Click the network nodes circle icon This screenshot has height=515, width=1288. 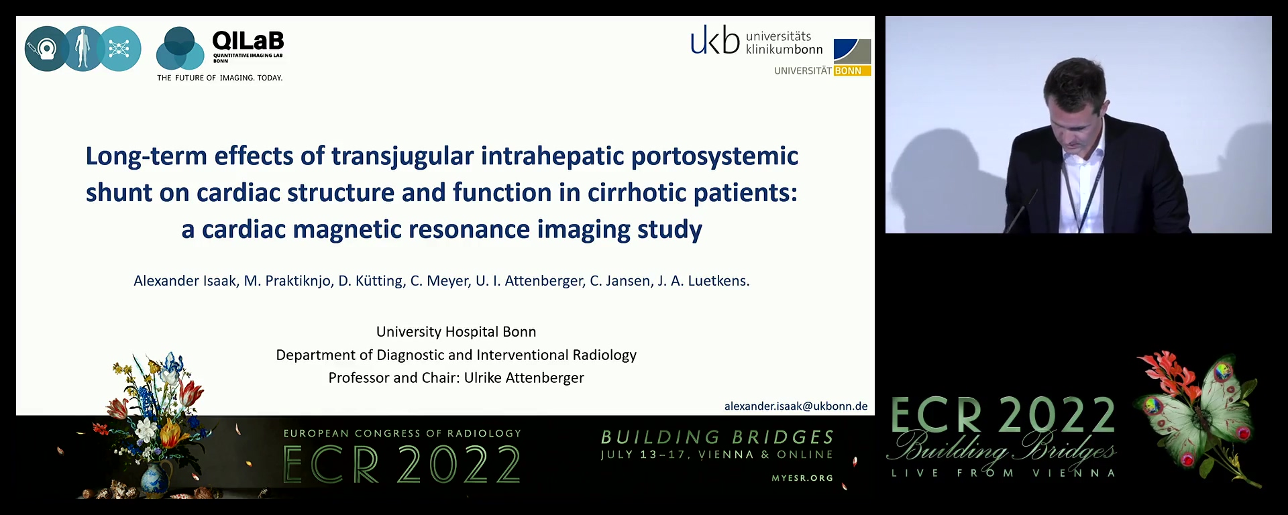(119, 49)
